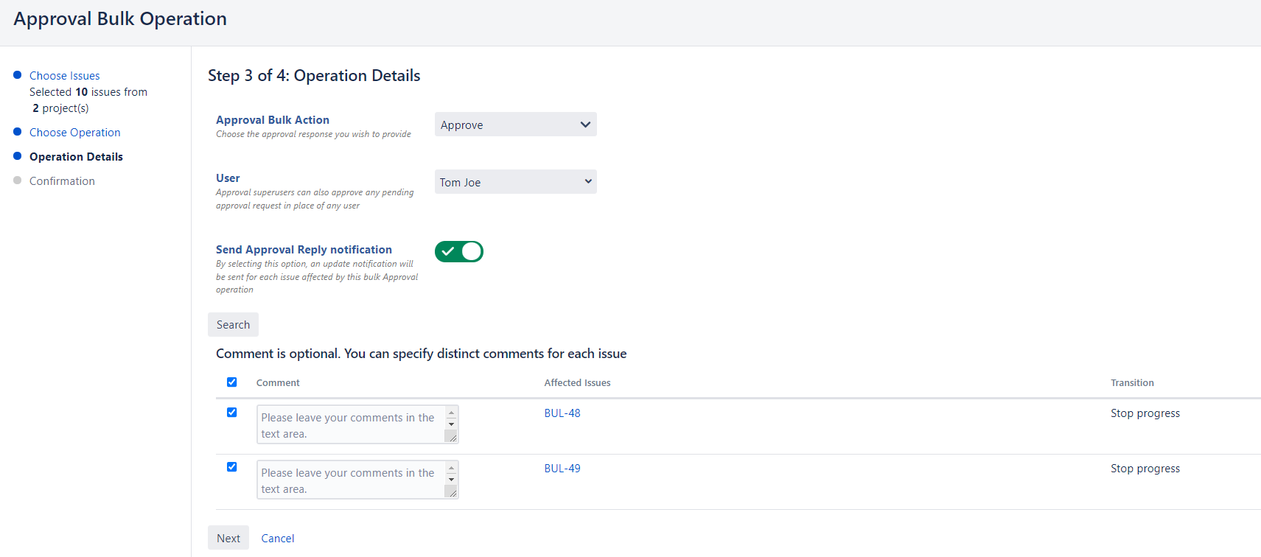Uncheck the checkbox for issue BUL-49
This screenshot has height=557, width=1261.
[232, 467]
